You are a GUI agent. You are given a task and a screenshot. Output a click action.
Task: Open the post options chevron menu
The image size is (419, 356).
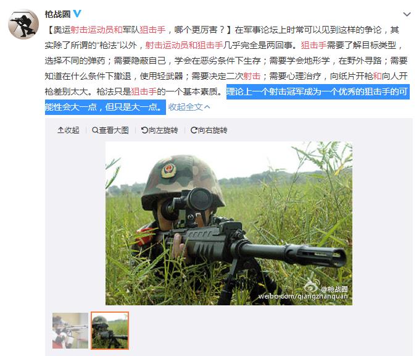(x=407, y=14)
